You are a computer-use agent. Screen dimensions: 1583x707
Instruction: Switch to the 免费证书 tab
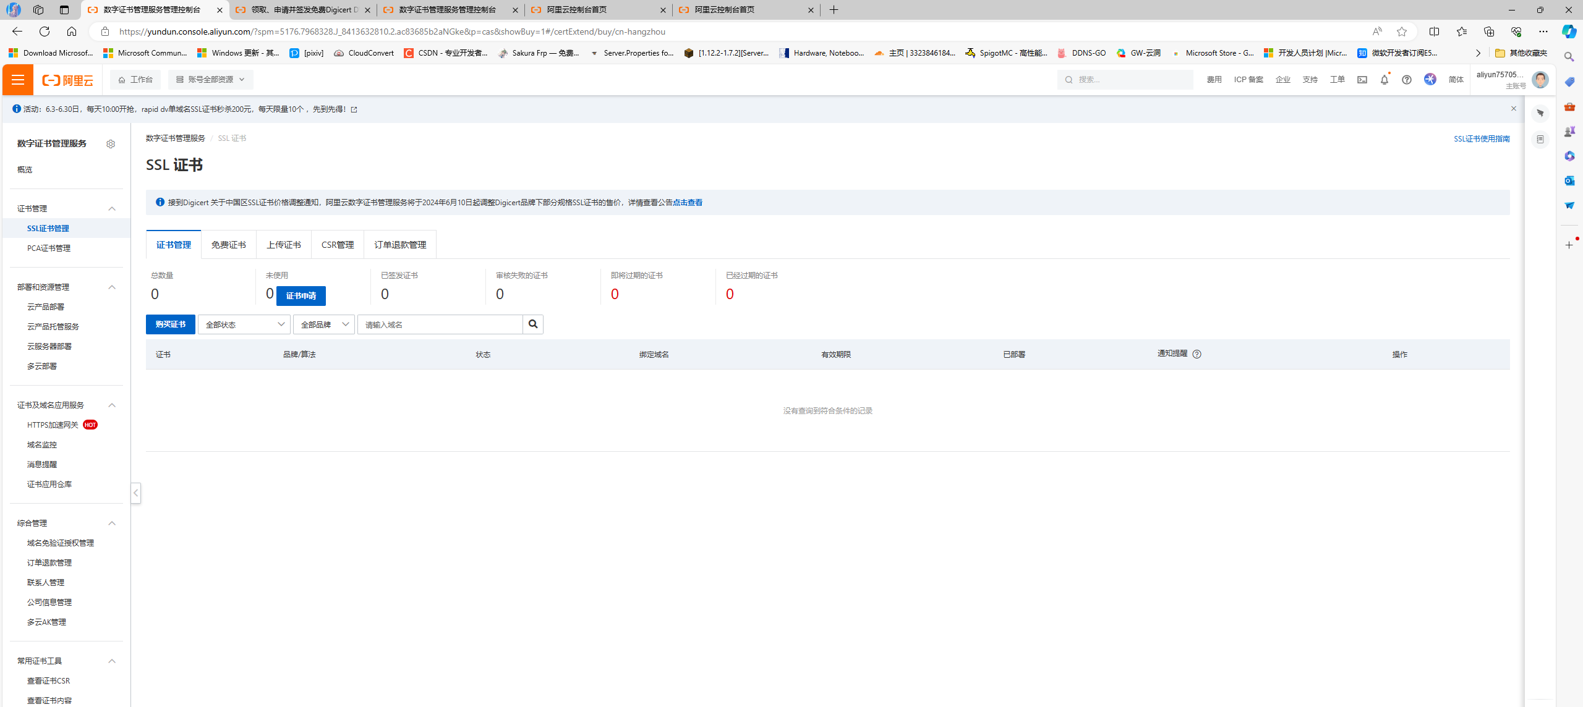pos(228,245)
